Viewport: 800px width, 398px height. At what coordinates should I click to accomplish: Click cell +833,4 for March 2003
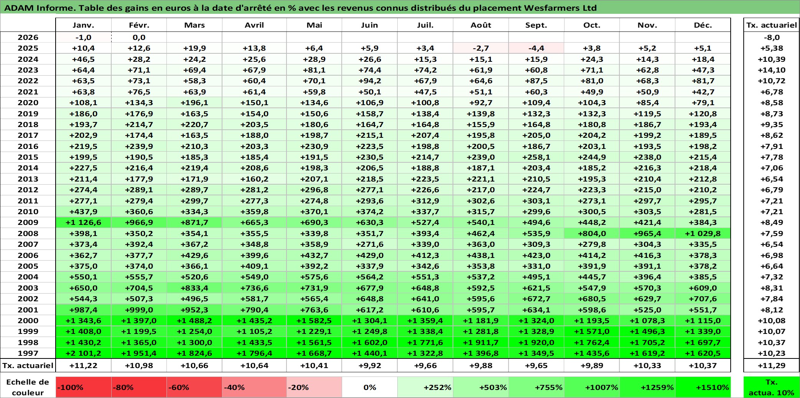(x=194, y=288)
